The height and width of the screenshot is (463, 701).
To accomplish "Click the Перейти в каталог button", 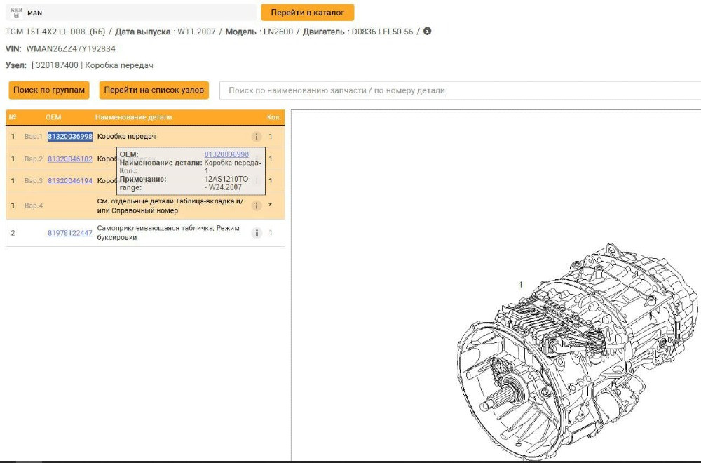I will pos(309,12).
